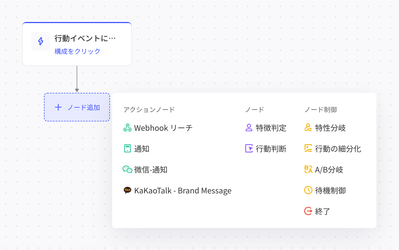The image size is (399, 250).
Task: Click the 行動判断 cursor icon
Action: tap(249, 149)
